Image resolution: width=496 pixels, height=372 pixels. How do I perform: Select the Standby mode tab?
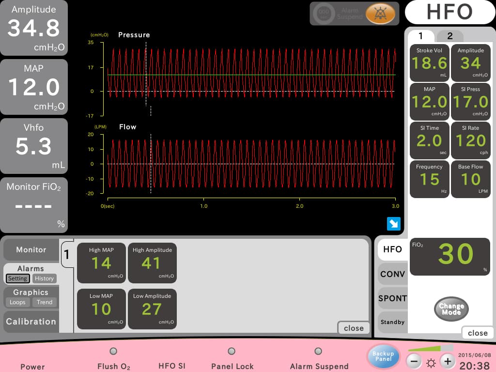[392, 322]
